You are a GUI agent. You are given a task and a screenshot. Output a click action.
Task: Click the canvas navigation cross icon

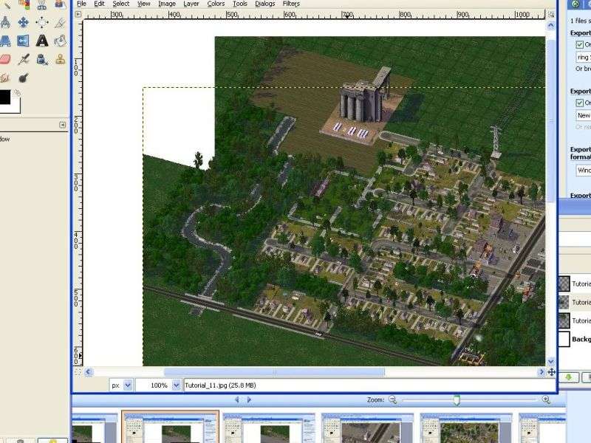[551, 372]
